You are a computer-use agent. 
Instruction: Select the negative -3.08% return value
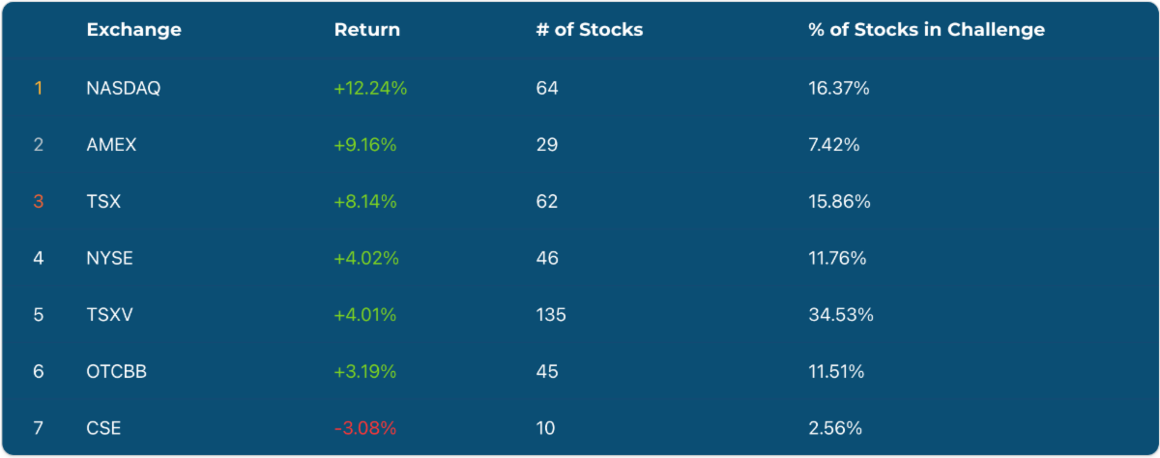[x=365, y=428]
